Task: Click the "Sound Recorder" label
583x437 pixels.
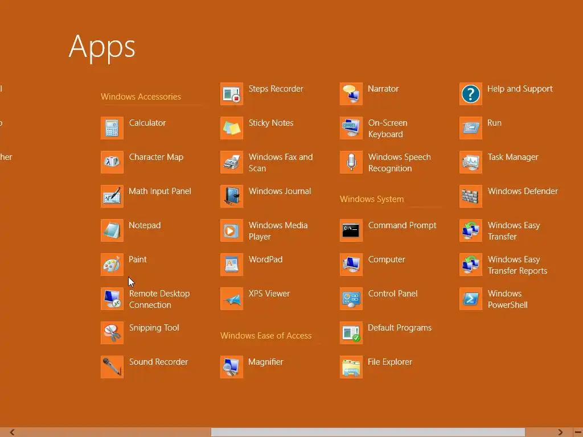Action: point(158,362)
